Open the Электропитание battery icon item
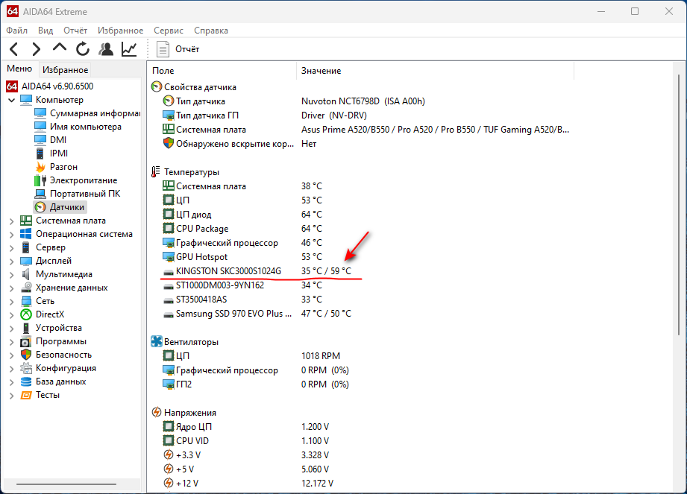This screenshot has height=494, width=687. [40, 180]
